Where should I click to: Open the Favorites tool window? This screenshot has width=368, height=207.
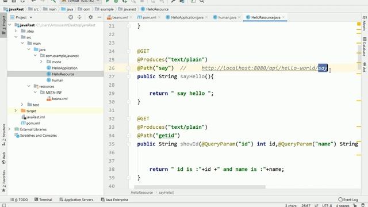click(x=3, y=181)
